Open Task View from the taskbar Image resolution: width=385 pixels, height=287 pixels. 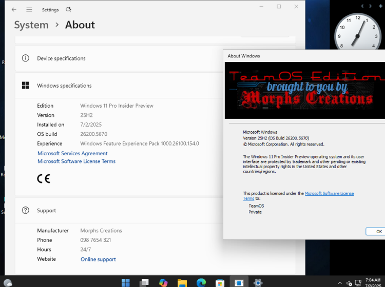[144, 282]
